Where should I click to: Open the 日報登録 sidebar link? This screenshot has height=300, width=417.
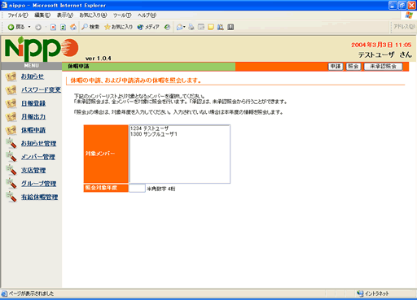coord(33,103)
